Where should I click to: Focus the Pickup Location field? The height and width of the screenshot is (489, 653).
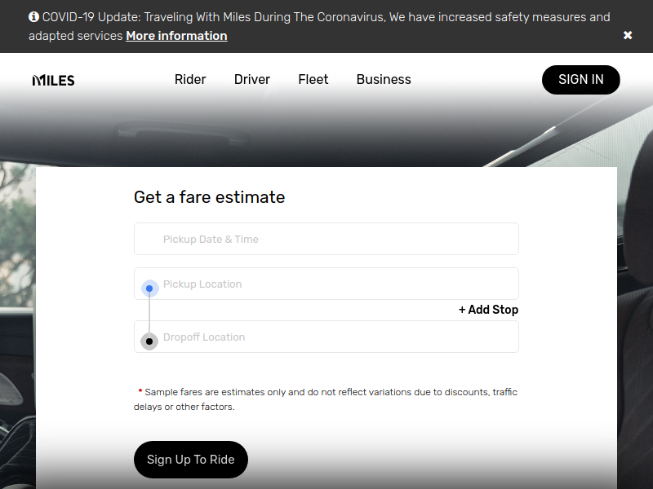point(326,284)
